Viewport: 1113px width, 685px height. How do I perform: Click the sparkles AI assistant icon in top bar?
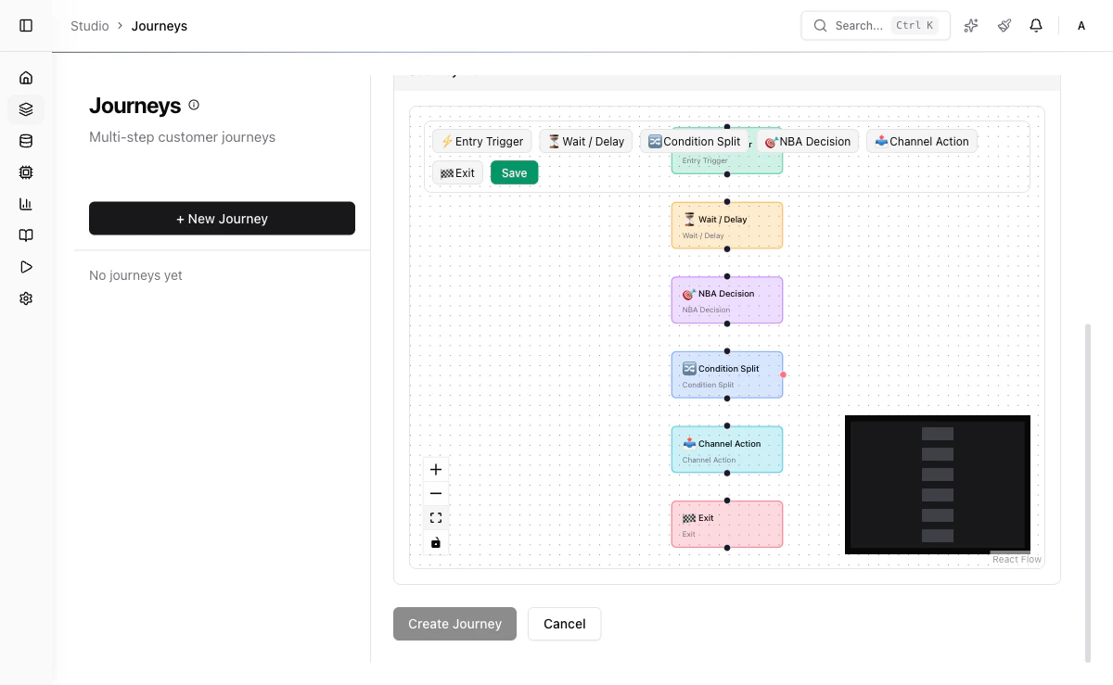(970, 25)
